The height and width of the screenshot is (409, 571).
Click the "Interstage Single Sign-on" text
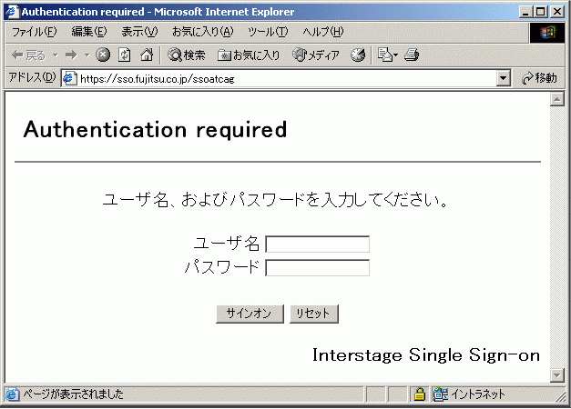pyautogui.click(x=426, y=355)
